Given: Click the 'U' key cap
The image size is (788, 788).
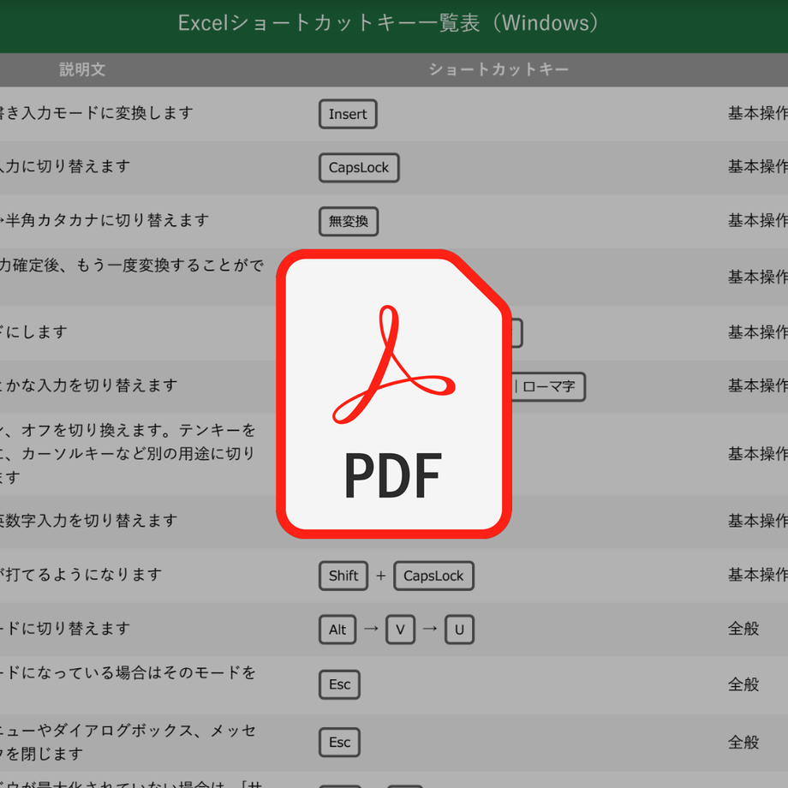Looking at the screenshot, I should point(459,630).
